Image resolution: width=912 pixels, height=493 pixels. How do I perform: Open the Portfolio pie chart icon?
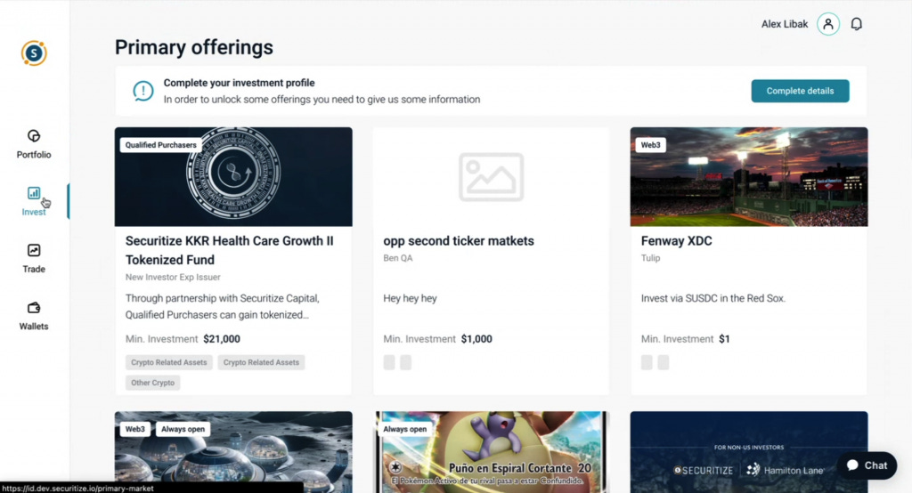tap(34, 136)
